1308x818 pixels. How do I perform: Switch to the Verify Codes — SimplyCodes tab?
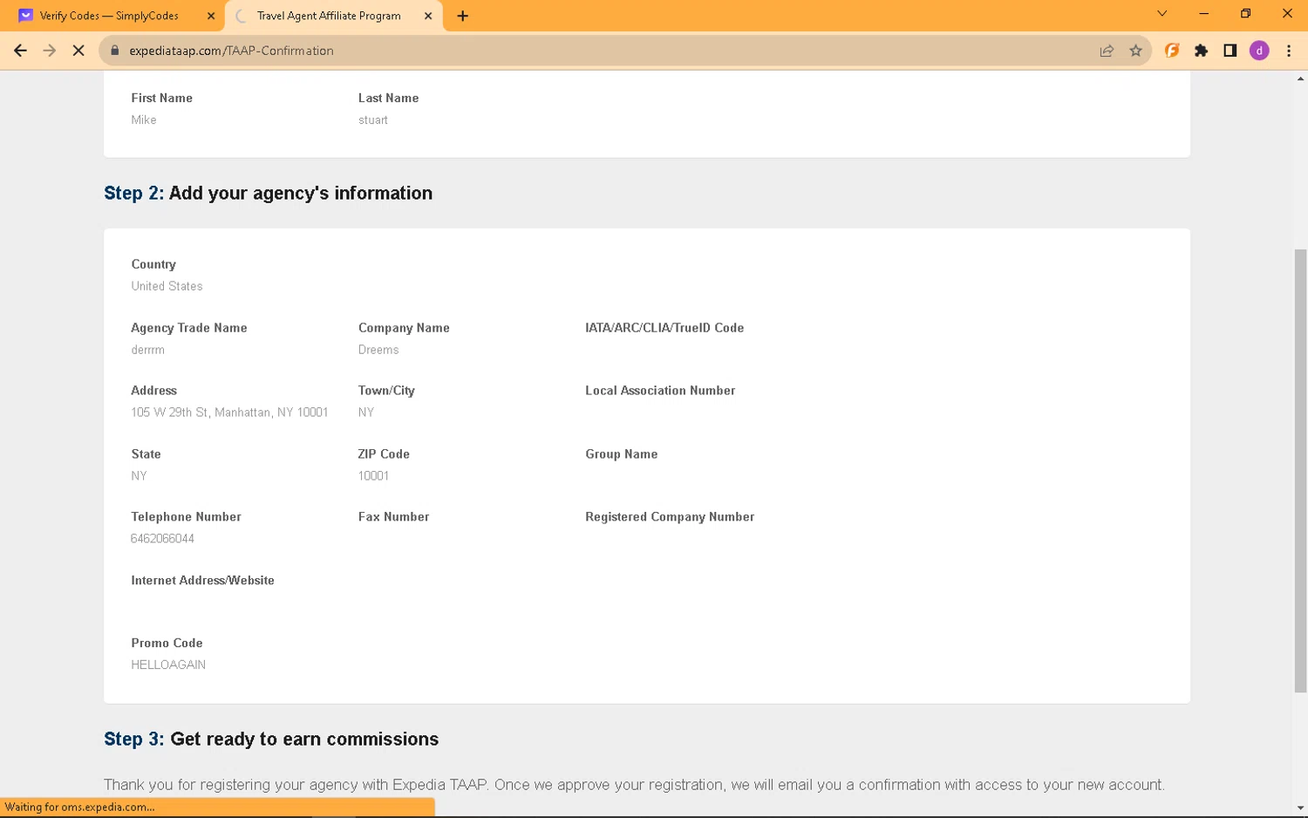tap(118, 16)
